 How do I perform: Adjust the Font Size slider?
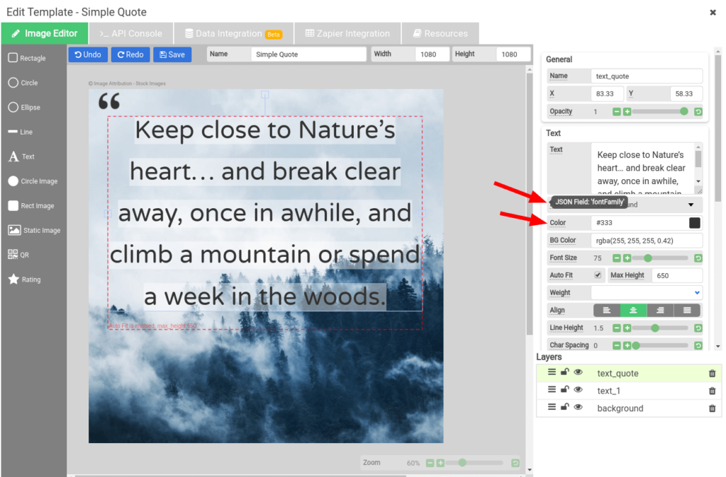660,258
